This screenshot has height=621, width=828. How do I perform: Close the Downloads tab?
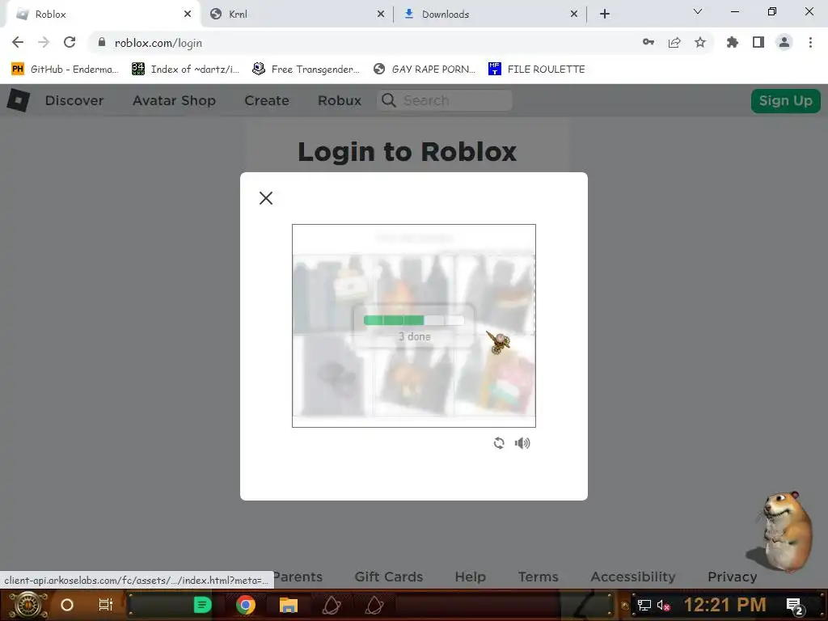tap(574, 15)
